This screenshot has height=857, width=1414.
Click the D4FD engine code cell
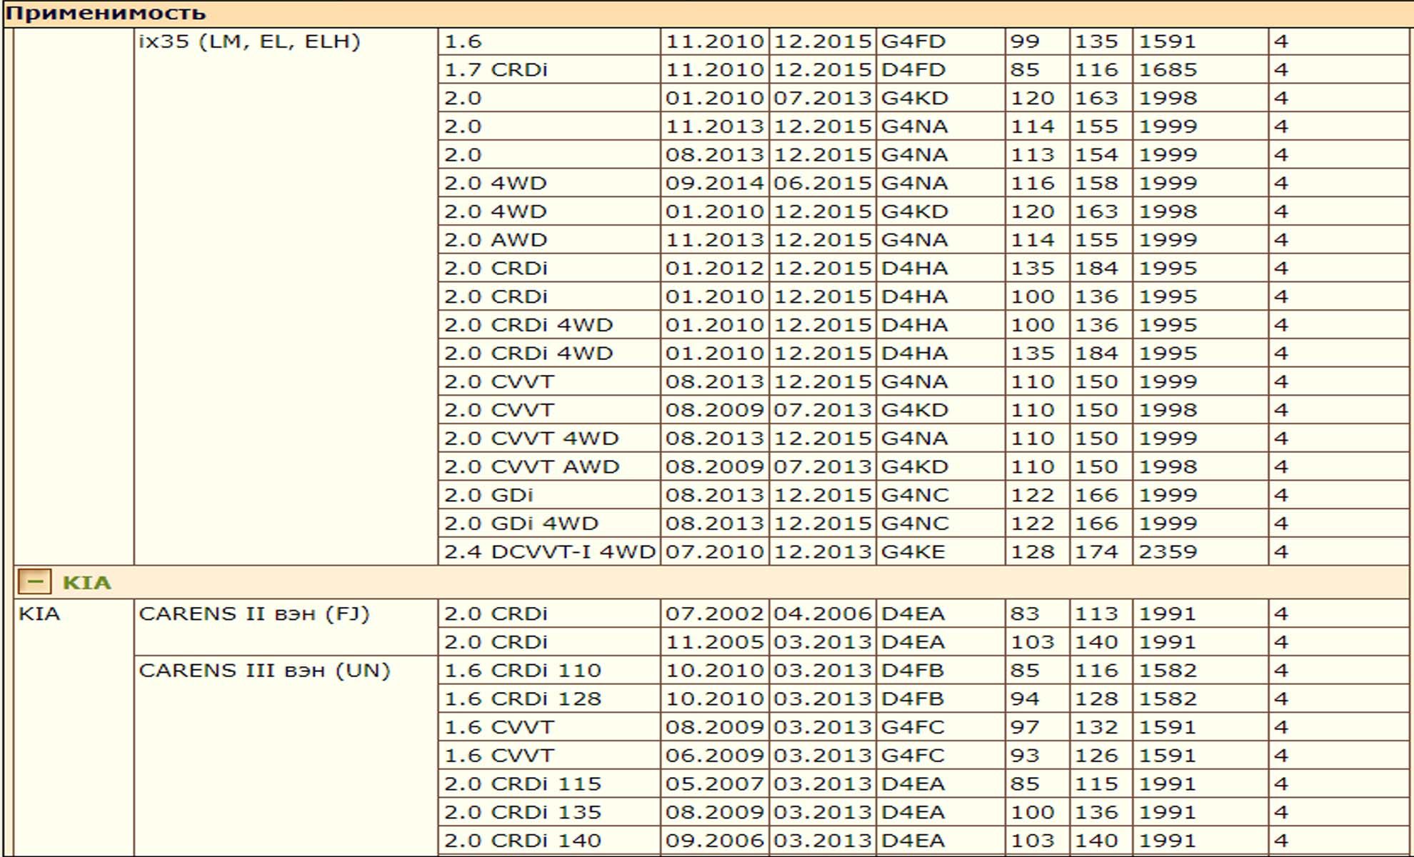(913, 70)
